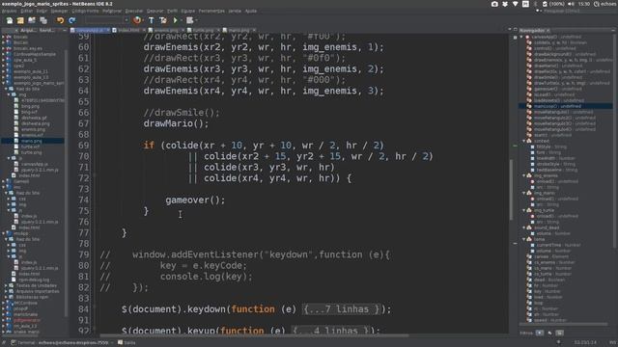This screenshot has width=618, height=347.
Task: Click the browser selection icon in the toolbar
Action: coord(137,20)
